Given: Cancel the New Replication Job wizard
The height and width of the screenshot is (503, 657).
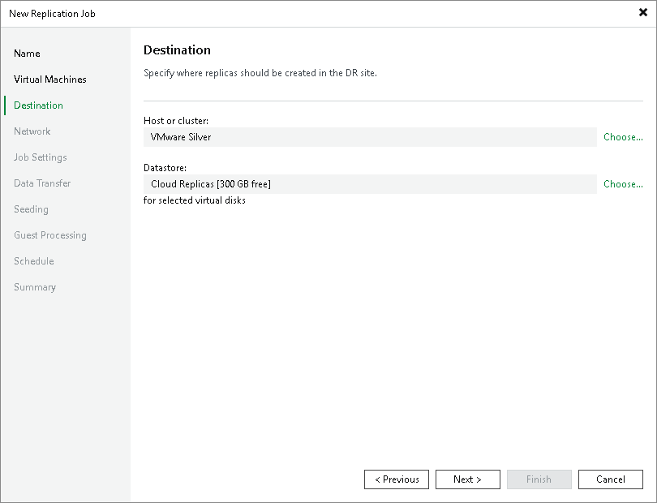Looking at the screenshot, I should [x=611, y=479].
